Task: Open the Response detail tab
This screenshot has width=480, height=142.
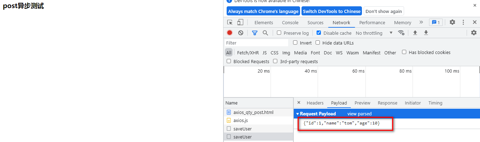Action: click(x=388, y=103)
